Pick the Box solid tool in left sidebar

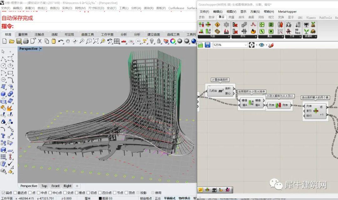coord(3,94)
